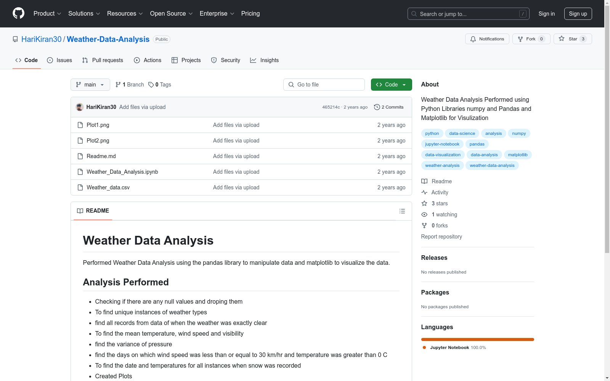Click the weather-data-analysis topic tag

(492, 165)
